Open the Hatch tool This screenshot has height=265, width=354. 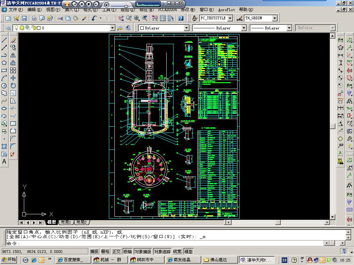(4, 146)
